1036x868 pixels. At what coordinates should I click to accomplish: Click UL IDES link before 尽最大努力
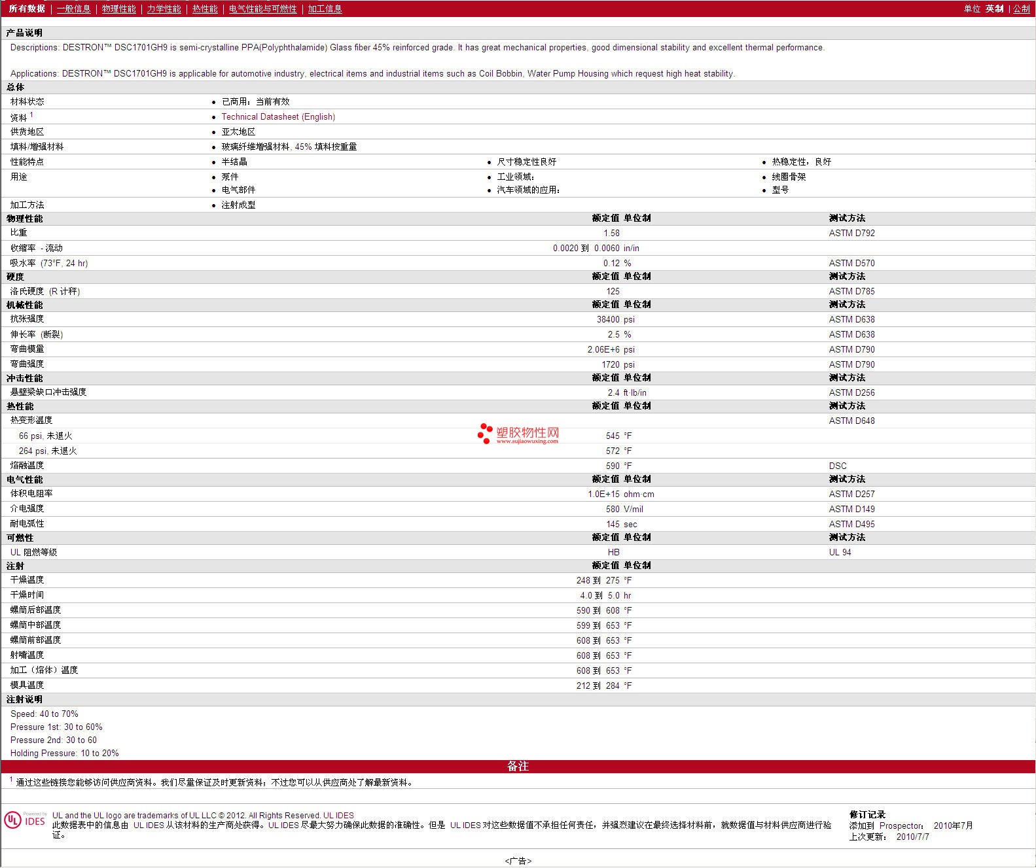click(283, 825)
